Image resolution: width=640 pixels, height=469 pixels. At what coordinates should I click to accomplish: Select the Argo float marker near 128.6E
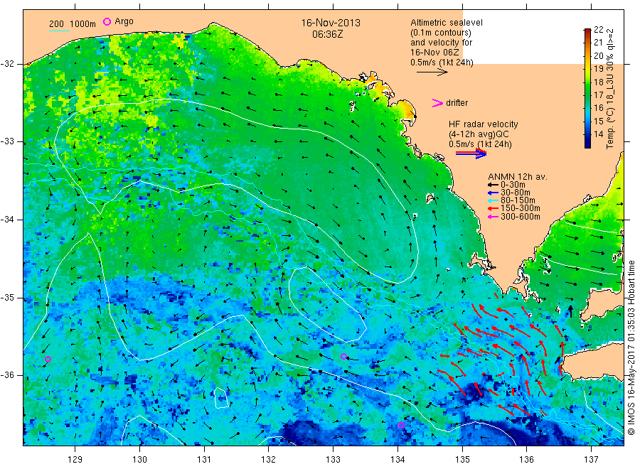[48, 360]
